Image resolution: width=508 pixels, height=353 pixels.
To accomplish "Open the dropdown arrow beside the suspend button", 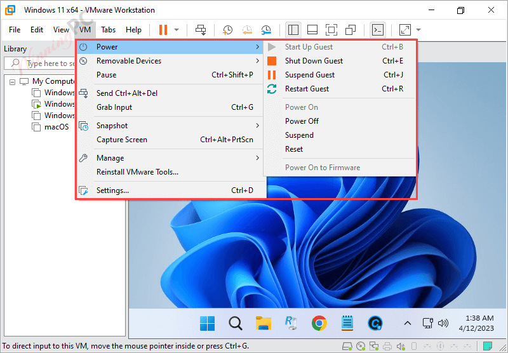I will pos(177,30).
